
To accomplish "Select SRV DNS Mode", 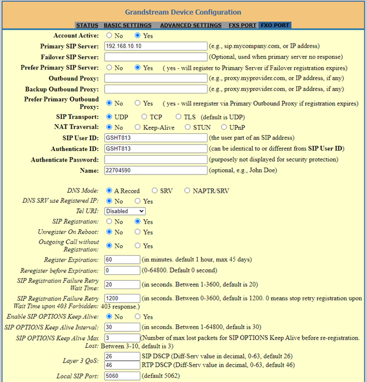I will click(x=155, y=190).
